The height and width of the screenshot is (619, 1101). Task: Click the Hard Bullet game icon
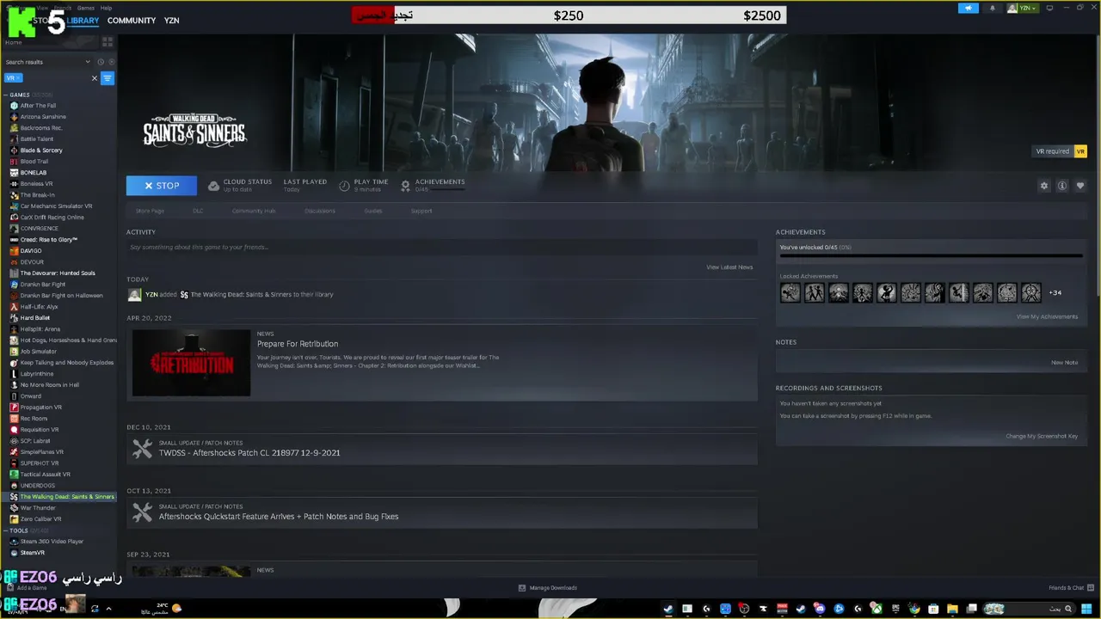(14, 318)
